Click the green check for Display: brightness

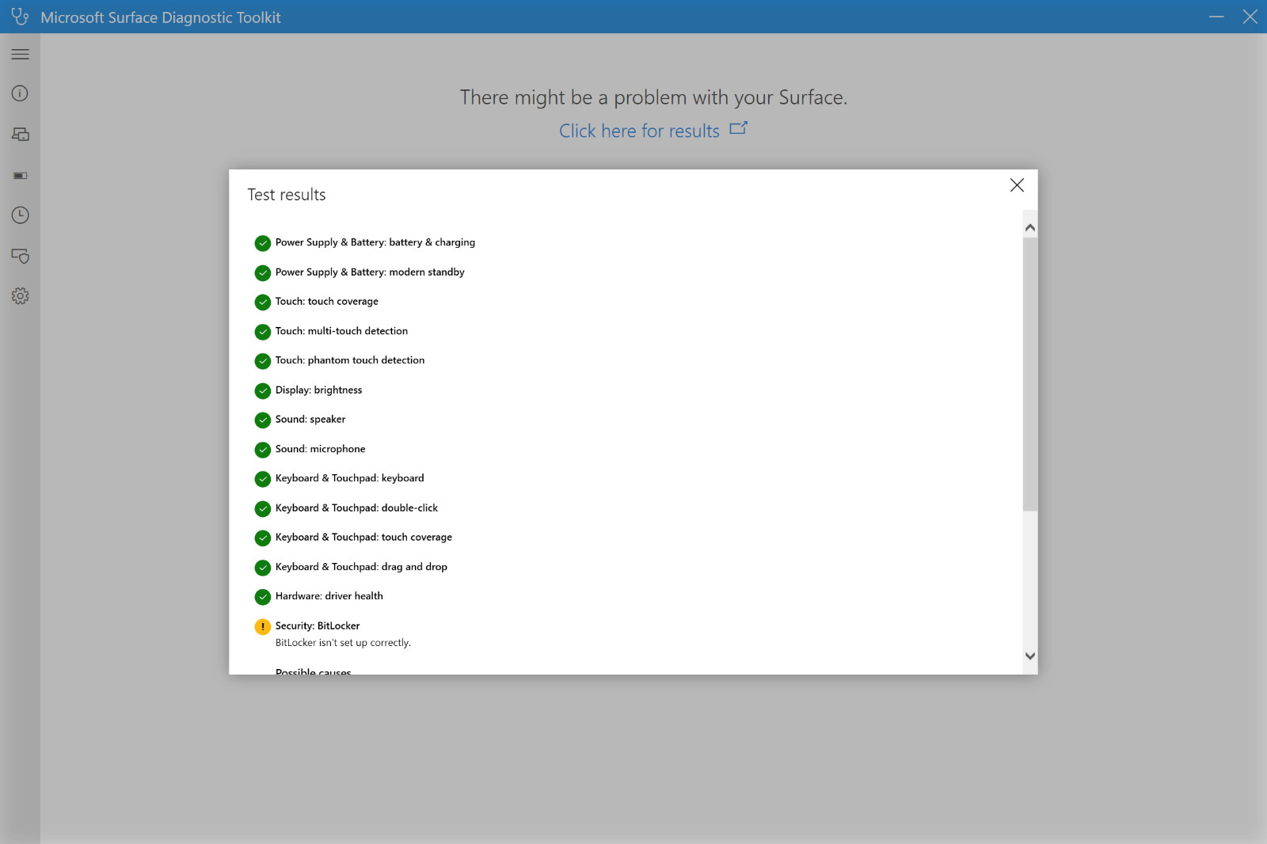click(263, 391)
